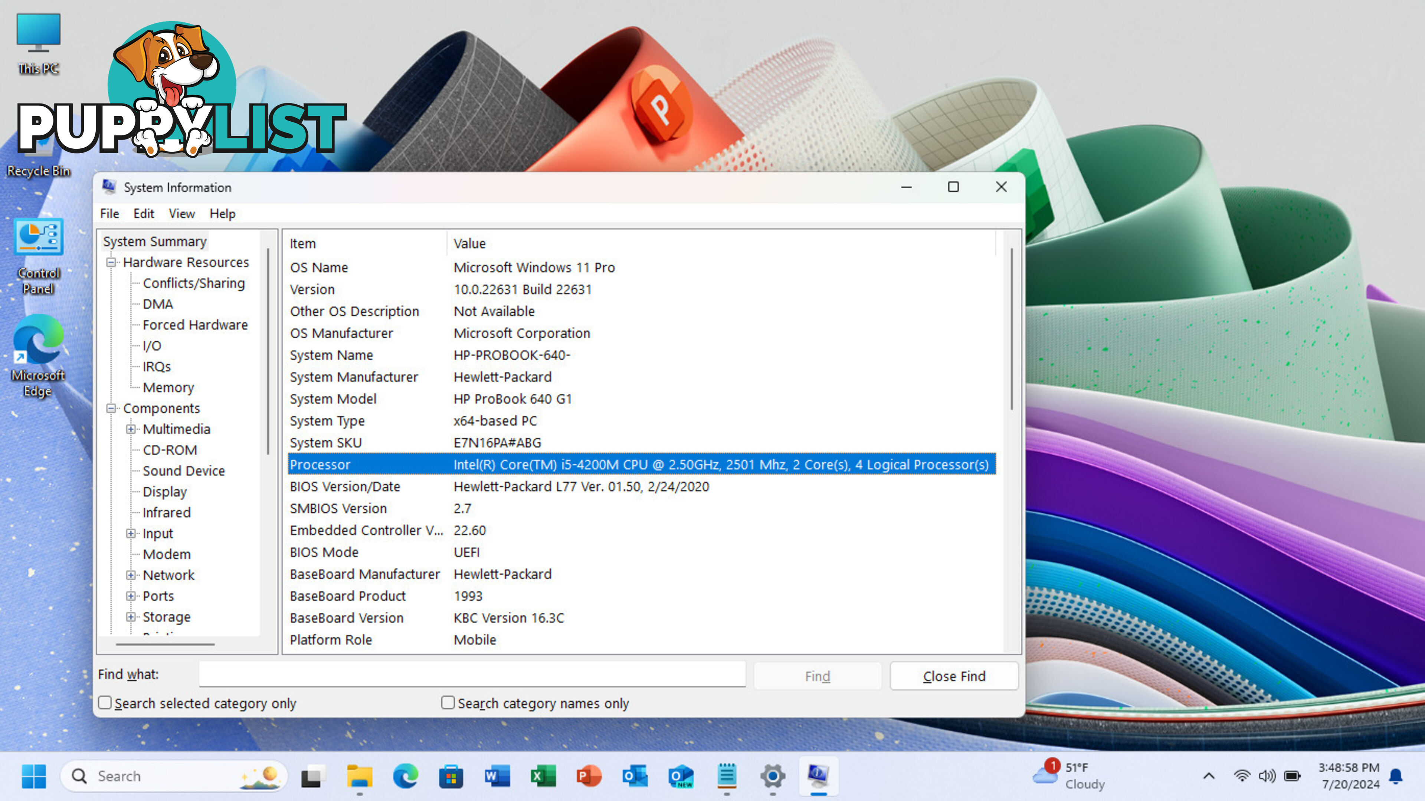Select the System Model row
Image resolution: width=1425 pixels, height=801 pixels.
pos(642,399)
